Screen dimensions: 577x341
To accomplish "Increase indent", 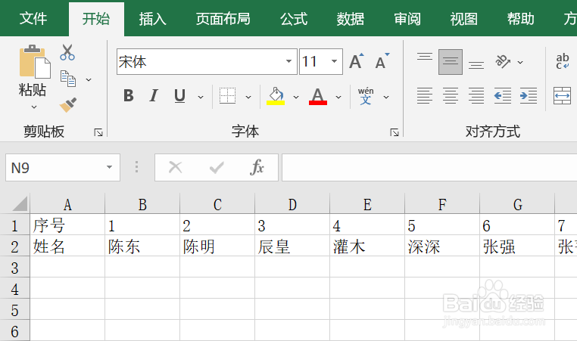I will [529, 96].
